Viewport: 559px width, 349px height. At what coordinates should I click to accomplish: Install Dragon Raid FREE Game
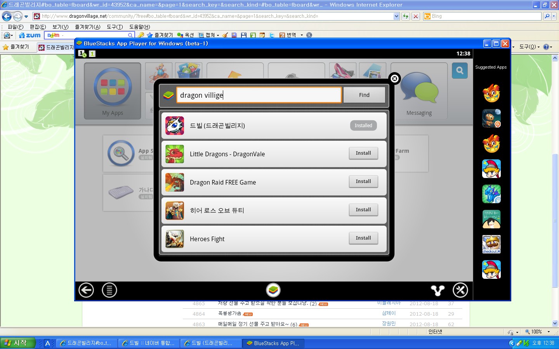[363, 181]
